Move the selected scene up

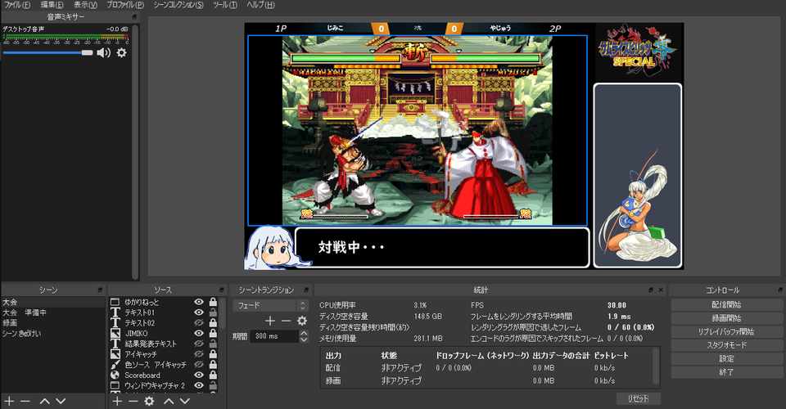pos(44,401)
